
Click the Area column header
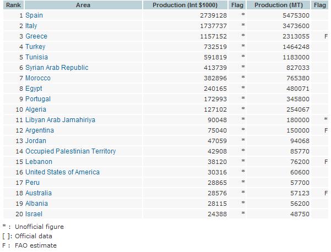coord(84,5)
